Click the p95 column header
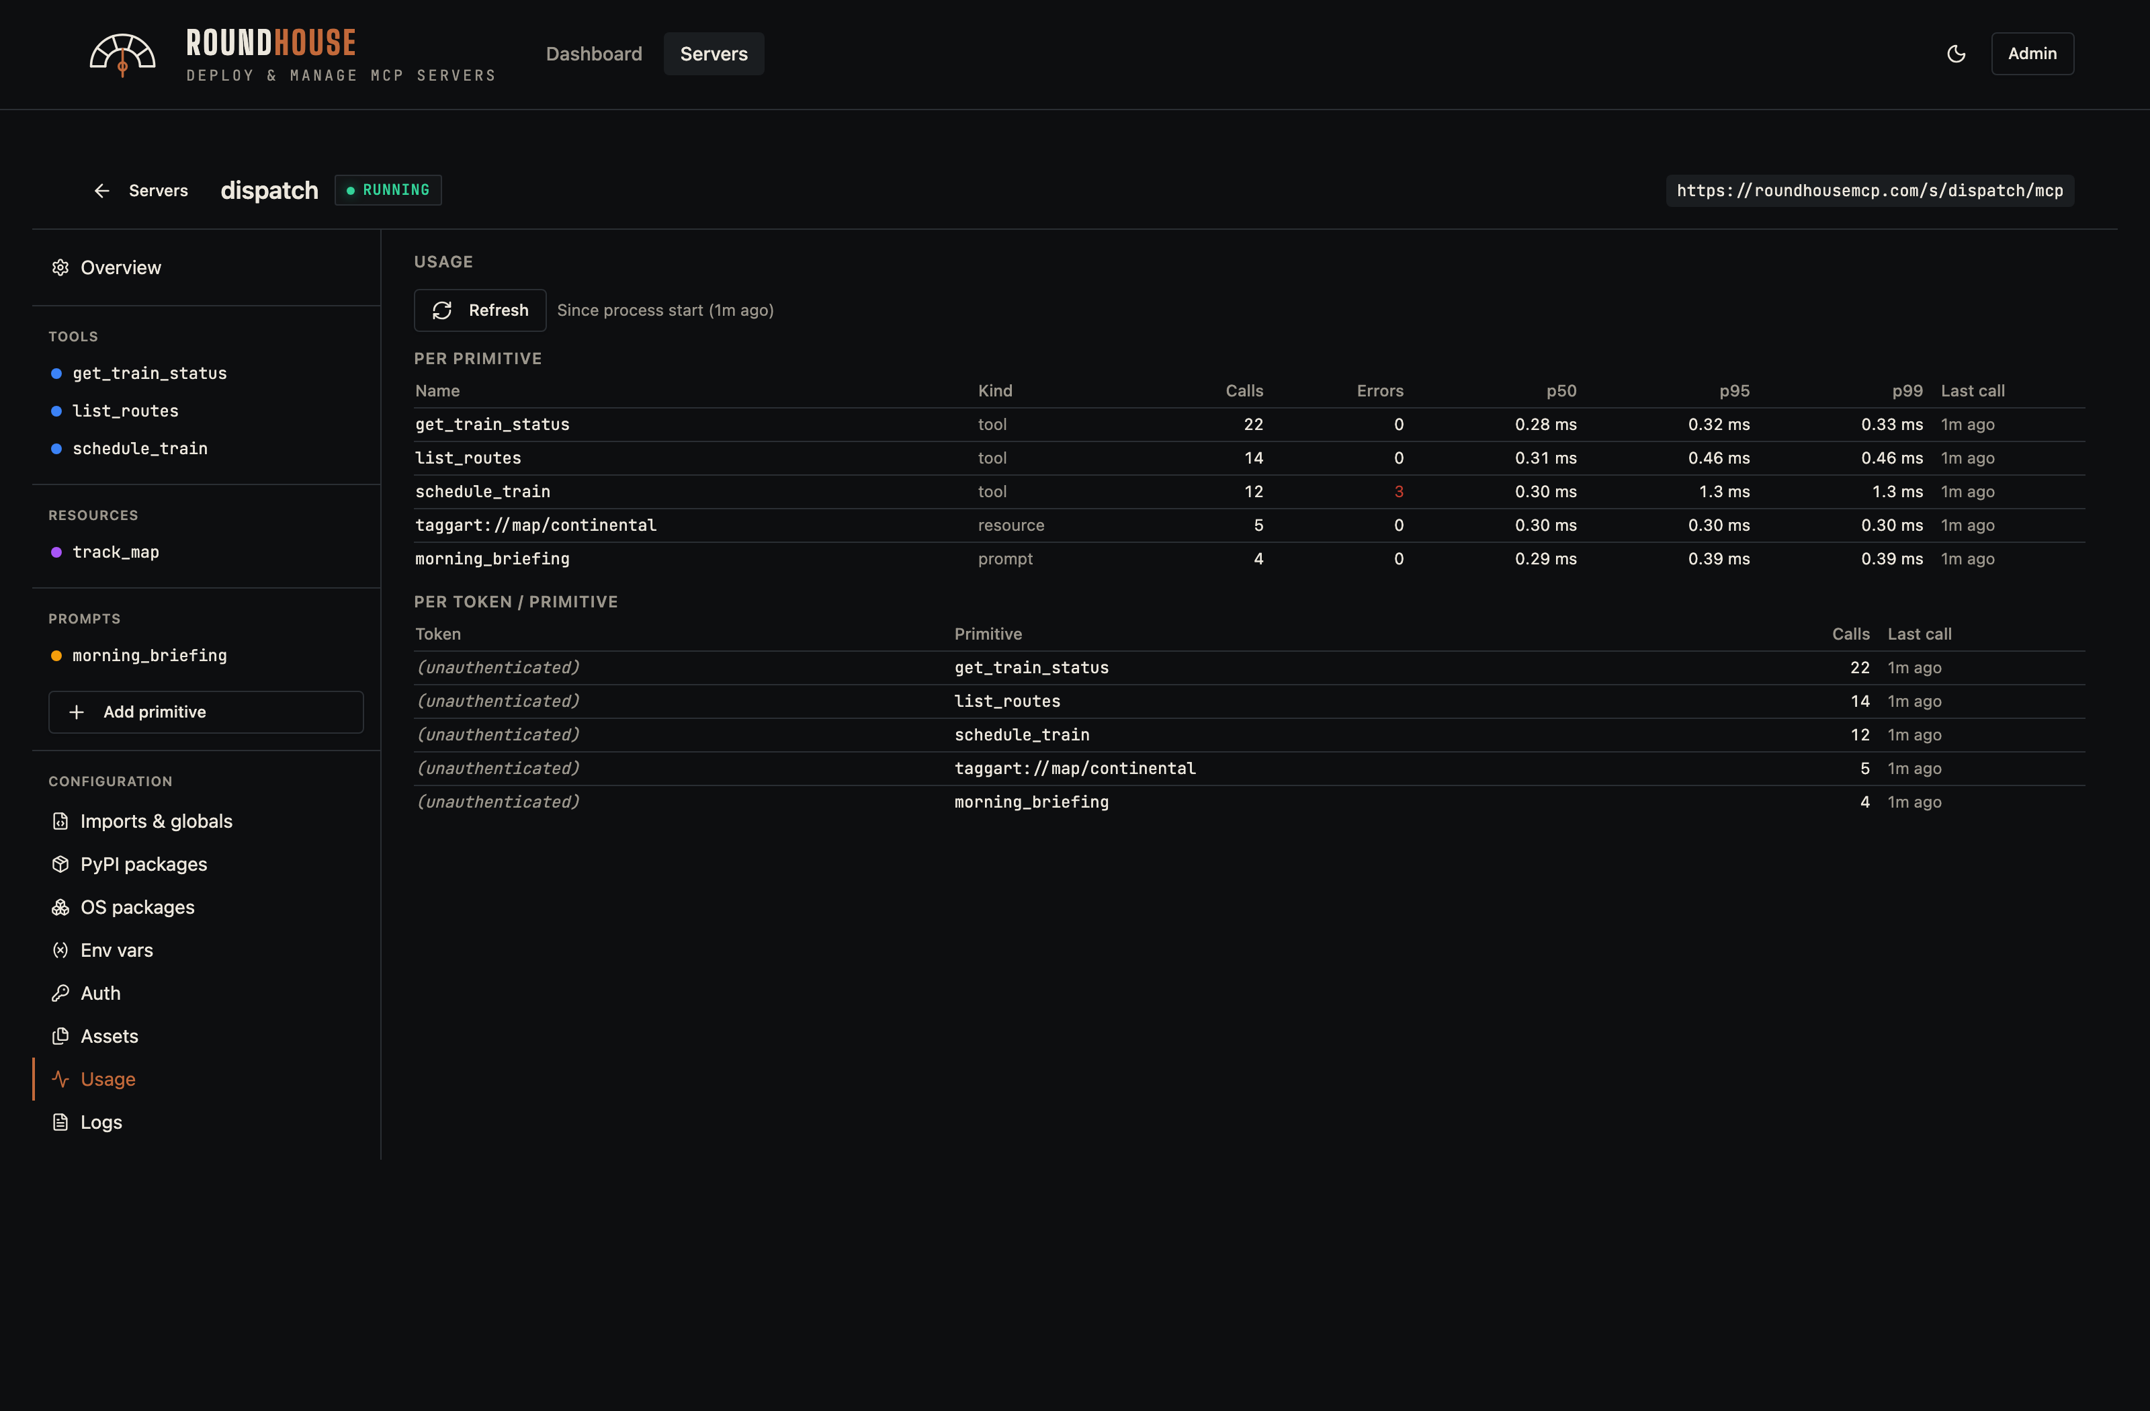2150x1411 pixels. (1733, 391)
